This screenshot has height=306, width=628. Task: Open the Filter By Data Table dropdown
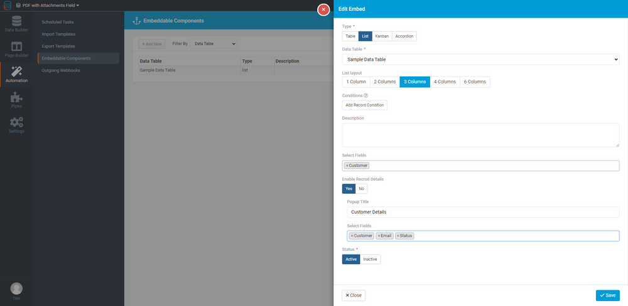214,44
